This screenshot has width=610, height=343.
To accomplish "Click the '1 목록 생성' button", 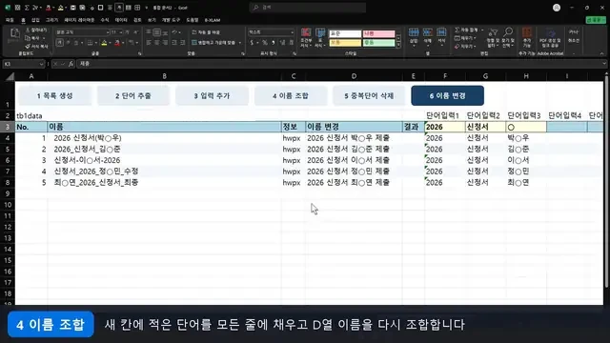I will tap(55, 95).
